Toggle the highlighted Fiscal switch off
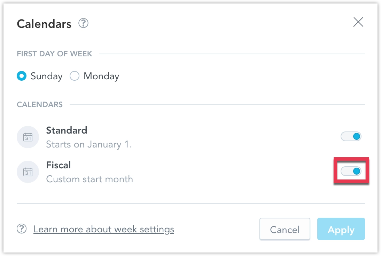381x256 pixels. coord(351,171)
